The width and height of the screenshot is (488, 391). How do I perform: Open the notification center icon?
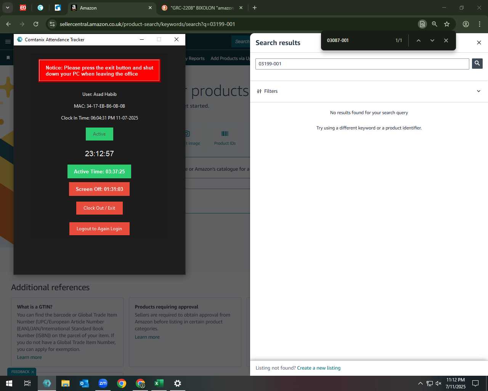(475, 383)
